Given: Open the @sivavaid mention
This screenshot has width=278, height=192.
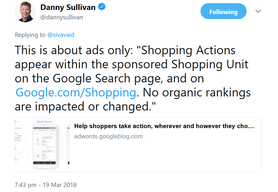Looking at the screenshot, I should coord(60,35).
